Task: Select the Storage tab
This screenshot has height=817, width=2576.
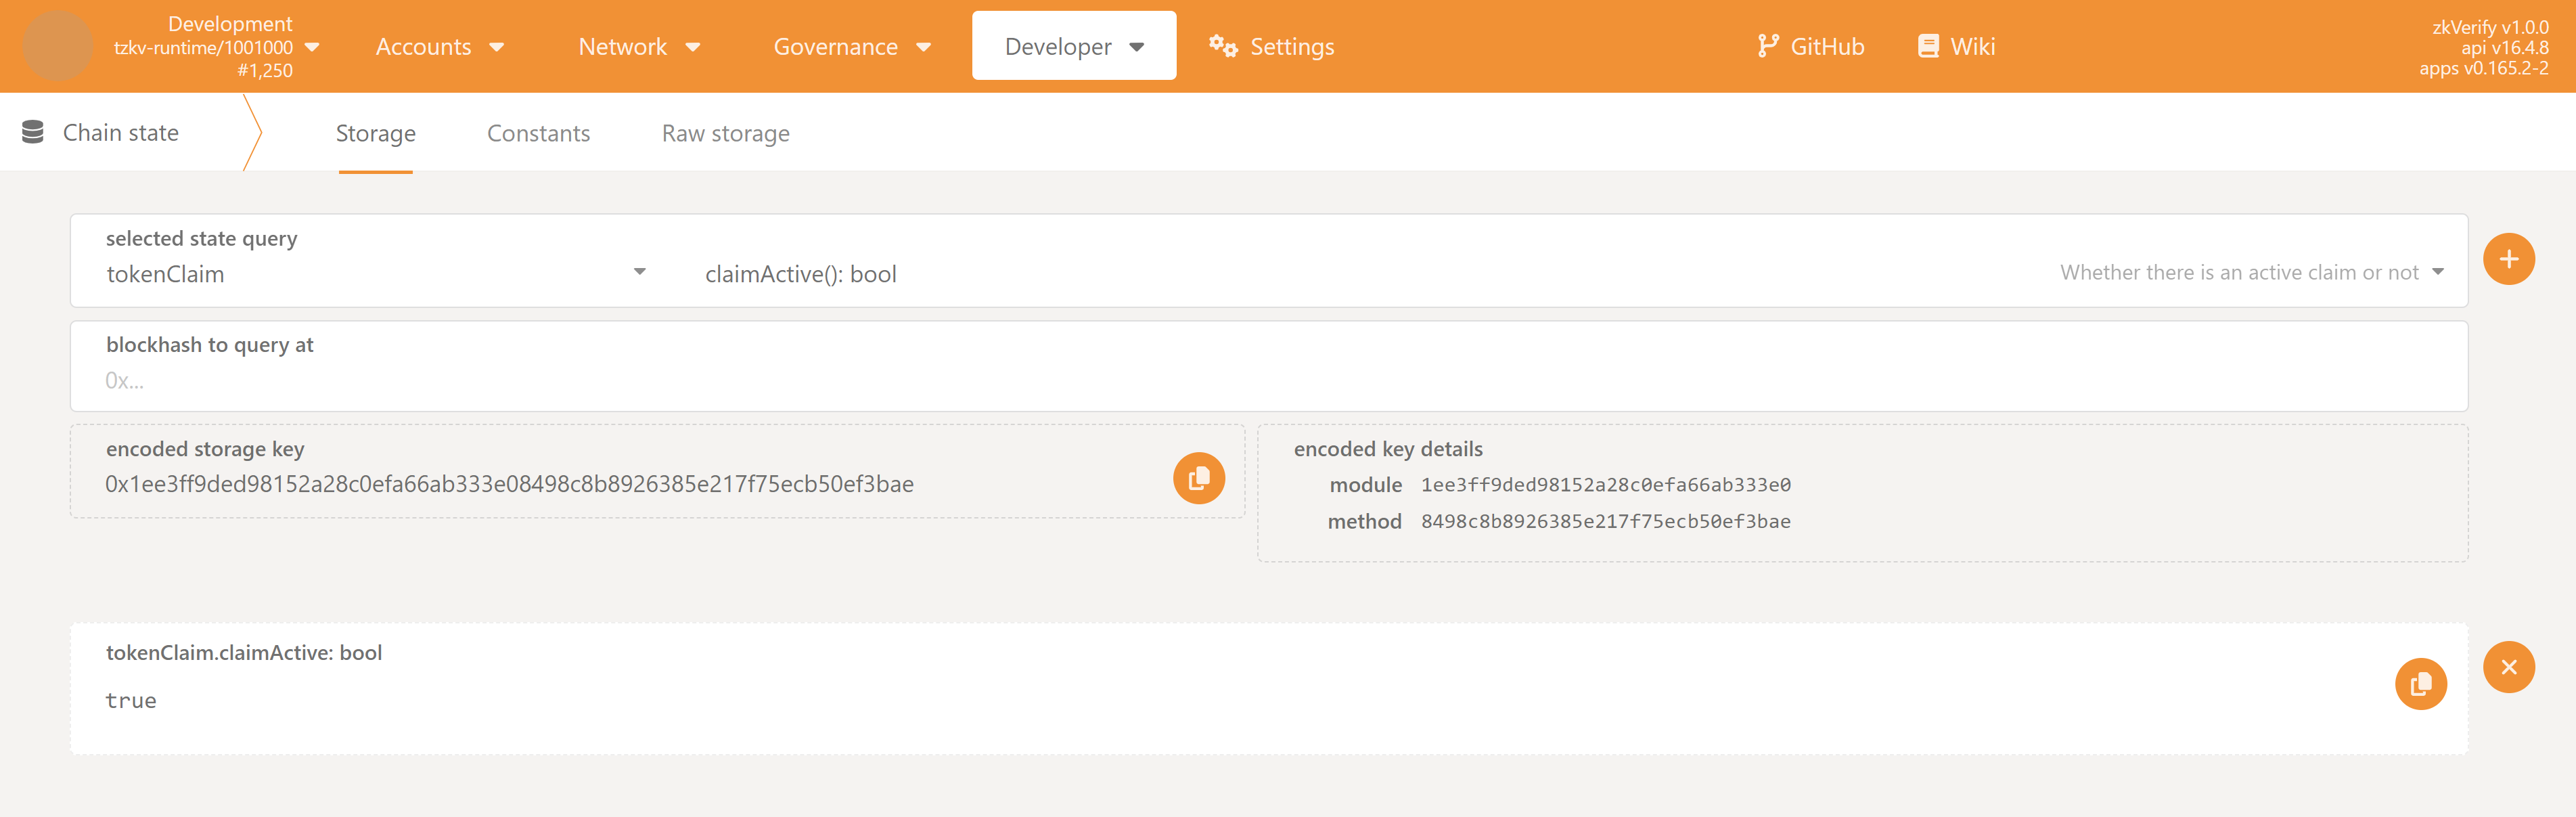Action: tap(375, 133)
